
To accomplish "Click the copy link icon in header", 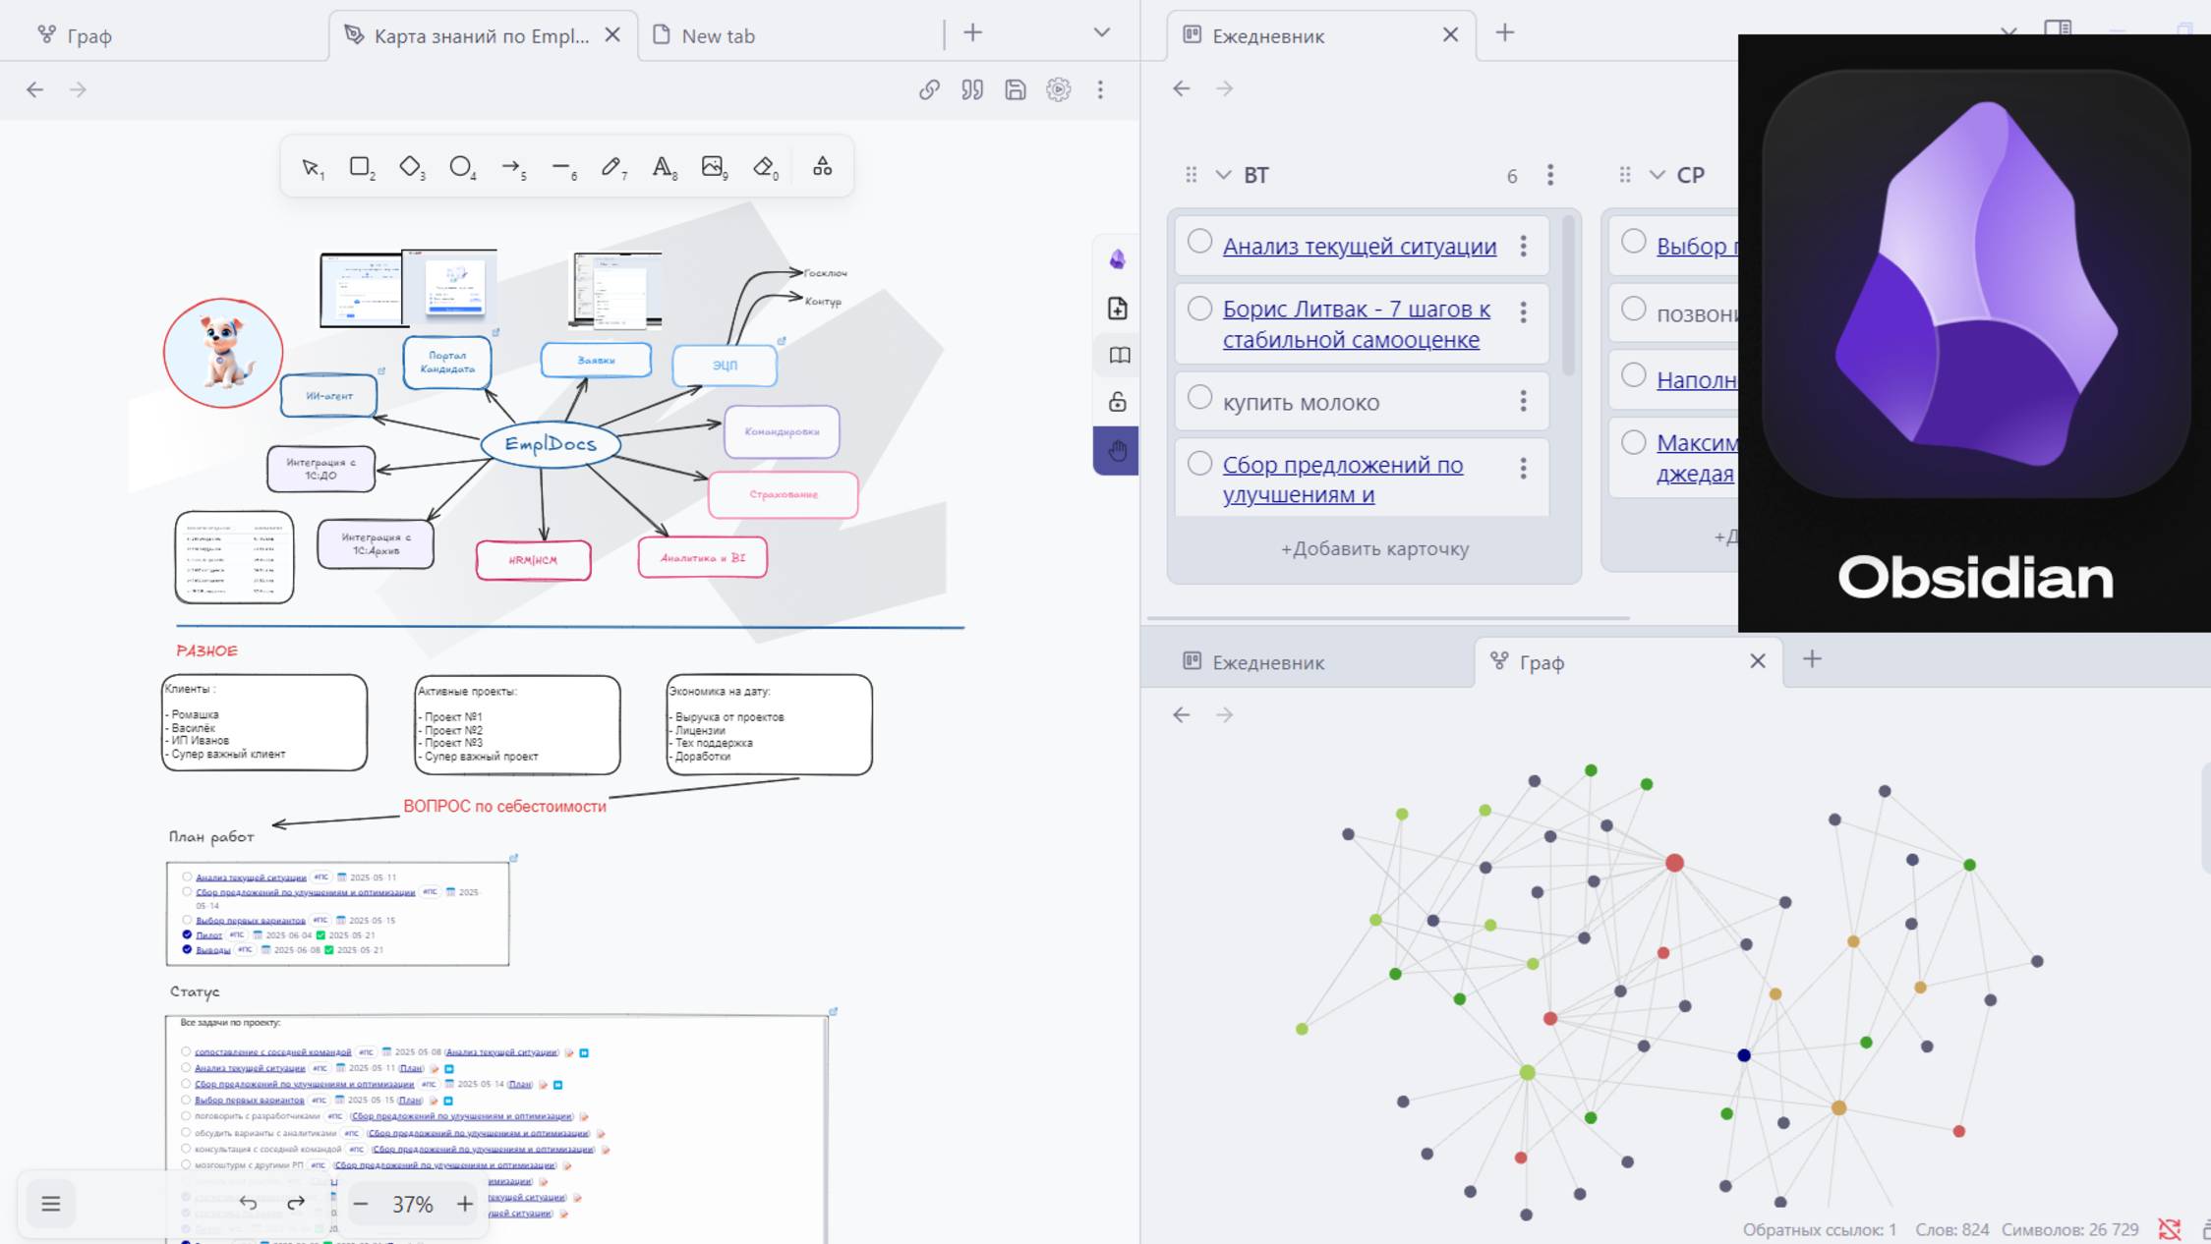I will point(929,89).
